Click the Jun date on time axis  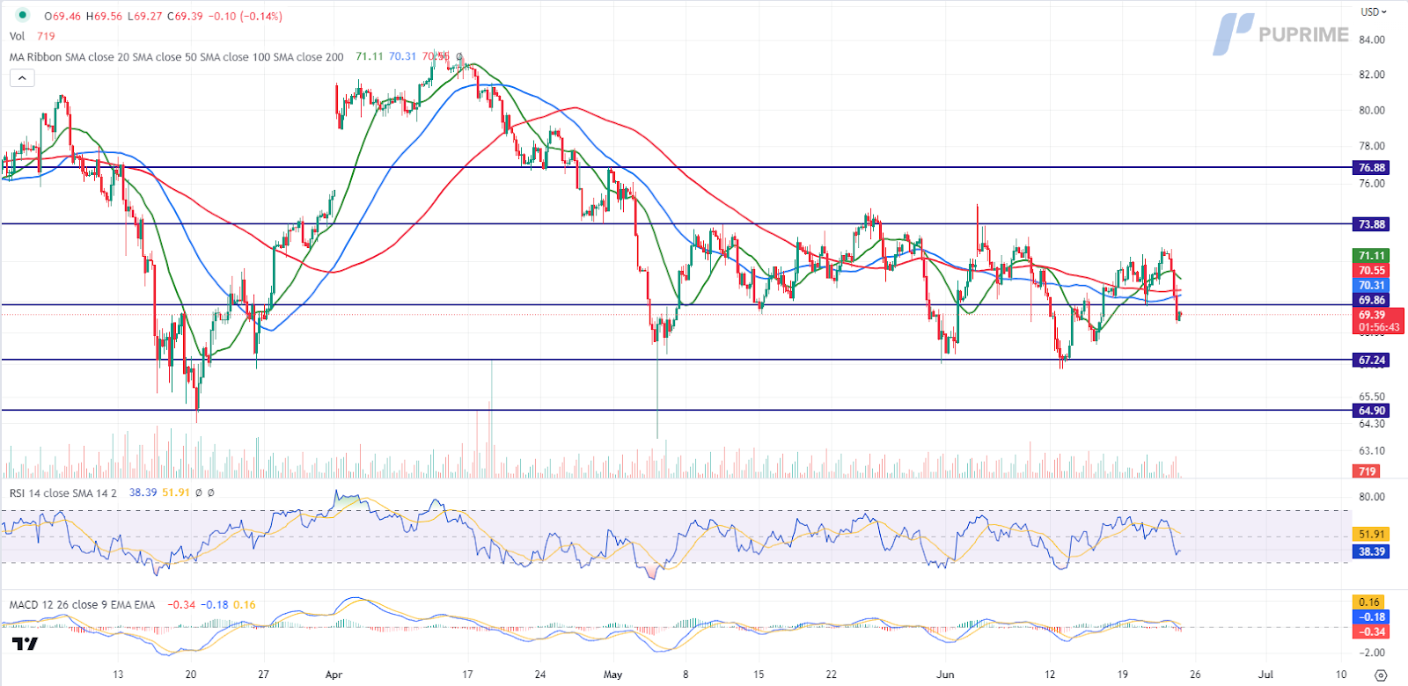[945, 675]
